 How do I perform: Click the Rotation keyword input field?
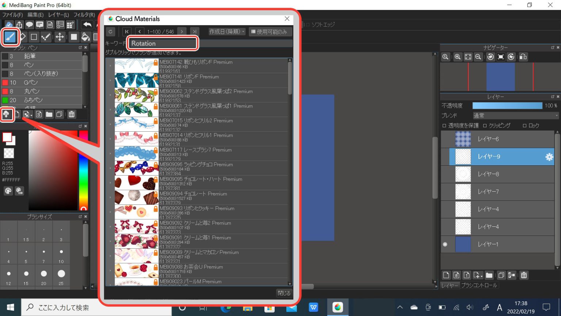point(163,43)
